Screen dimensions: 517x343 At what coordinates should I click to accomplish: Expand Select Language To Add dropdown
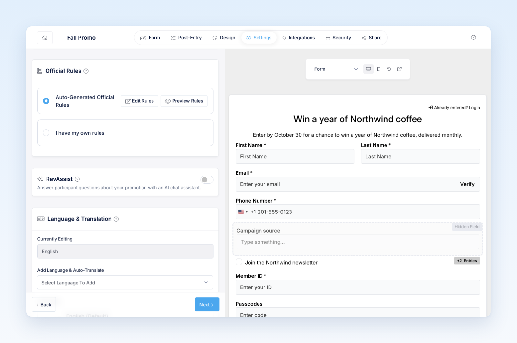click(125, 283)
